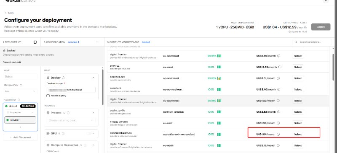Click the '1. DEPLOYMENT' panel header
This screenshot has height=153, width=337.
(12, 42)
